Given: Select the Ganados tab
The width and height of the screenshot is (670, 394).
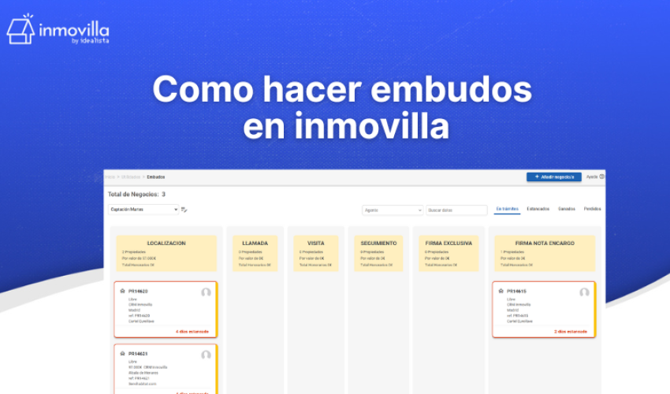Looking at the screenshot, I should tap(566, 209).
